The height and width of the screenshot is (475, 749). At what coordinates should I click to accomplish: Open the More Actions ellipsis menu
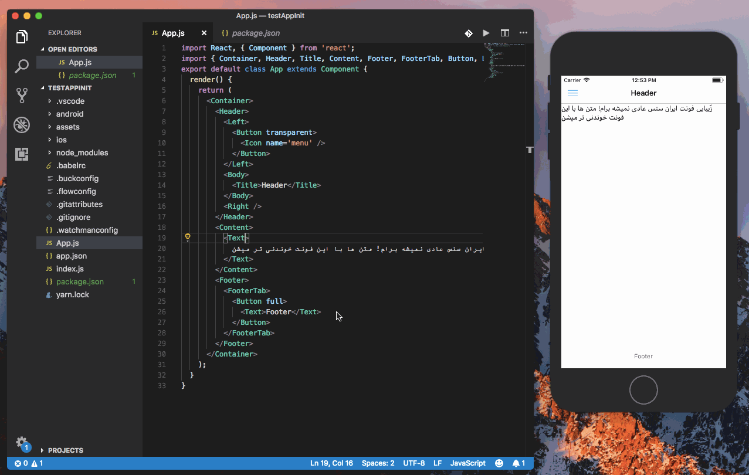tap(523, 33)
